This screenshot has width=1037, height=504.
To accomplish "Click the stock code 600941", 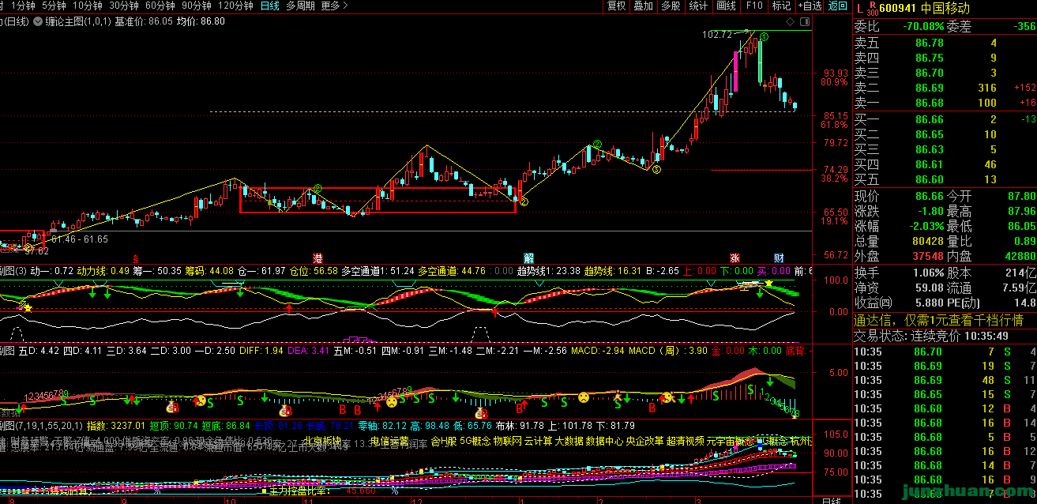I will (x=898, y=8).
